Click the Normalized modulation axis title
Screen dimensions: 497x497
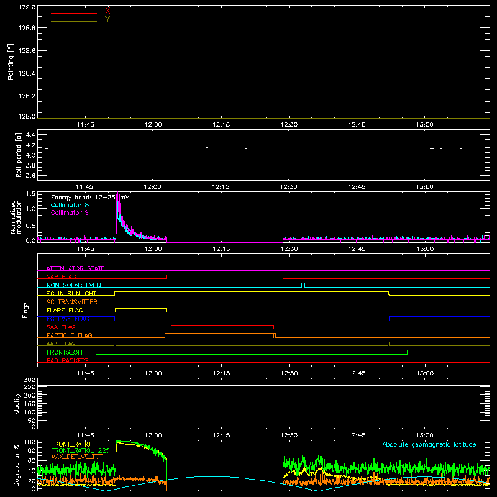pos(16,217)
